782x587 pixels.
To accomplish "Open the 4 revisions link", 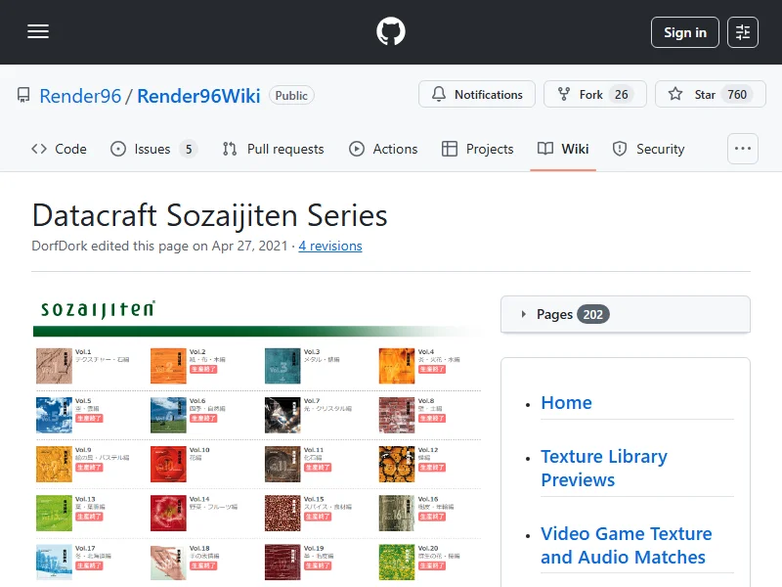I will (x=330, y=246).
